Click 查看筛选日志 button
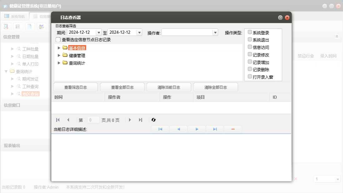Image resolution: width=343 pixels, height=193 pixels. [76, 87]
